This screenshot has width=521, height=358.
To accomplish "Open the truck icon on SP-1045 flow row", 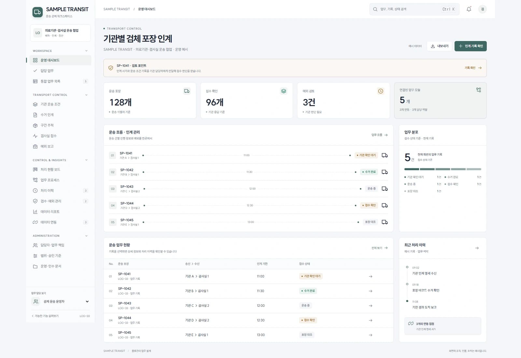I will (x=385, y=222).
